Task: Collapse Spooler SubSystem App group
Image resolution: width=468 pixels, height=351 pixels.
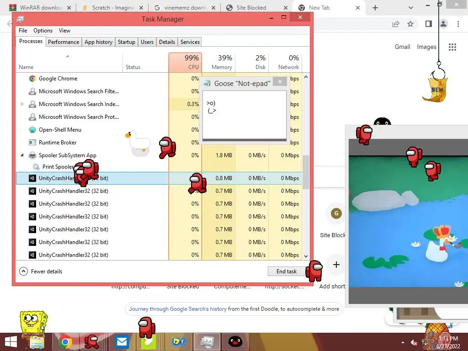Action: 22,155
